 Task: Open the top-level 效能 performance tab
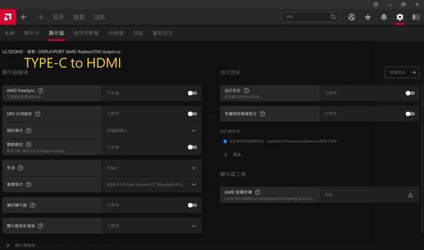pyautogui.click(x=99, y=17)
